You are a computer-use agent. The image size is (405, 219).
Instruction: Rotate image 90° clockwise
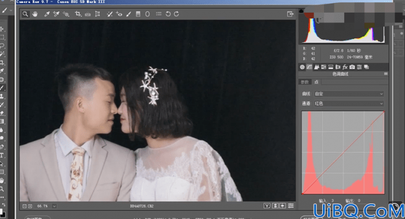[176, 14]
